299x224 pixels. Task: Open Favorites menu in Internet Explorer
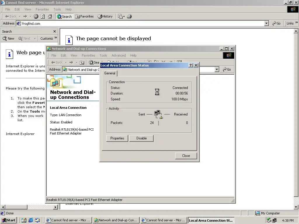[x=42, y=9]
